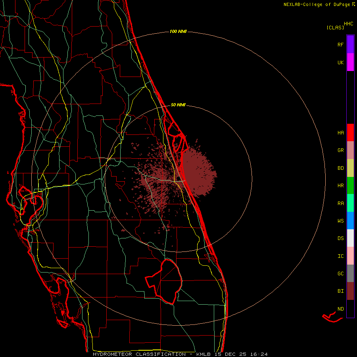Click the ND black legend swatch
The height and width of the screenshot is (357, 357).
tap(350, 309)
